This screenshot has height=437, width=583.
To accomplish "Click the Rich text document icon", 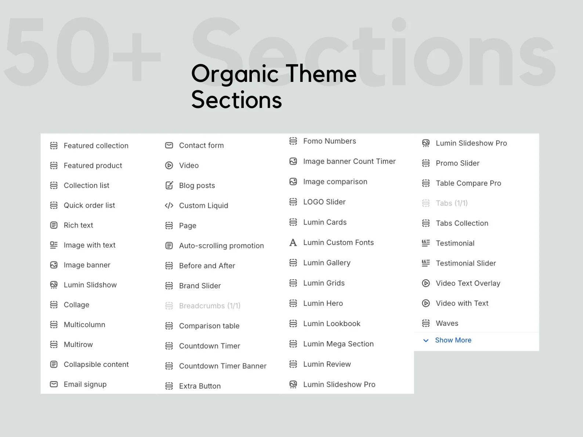I will pos(54,225).
